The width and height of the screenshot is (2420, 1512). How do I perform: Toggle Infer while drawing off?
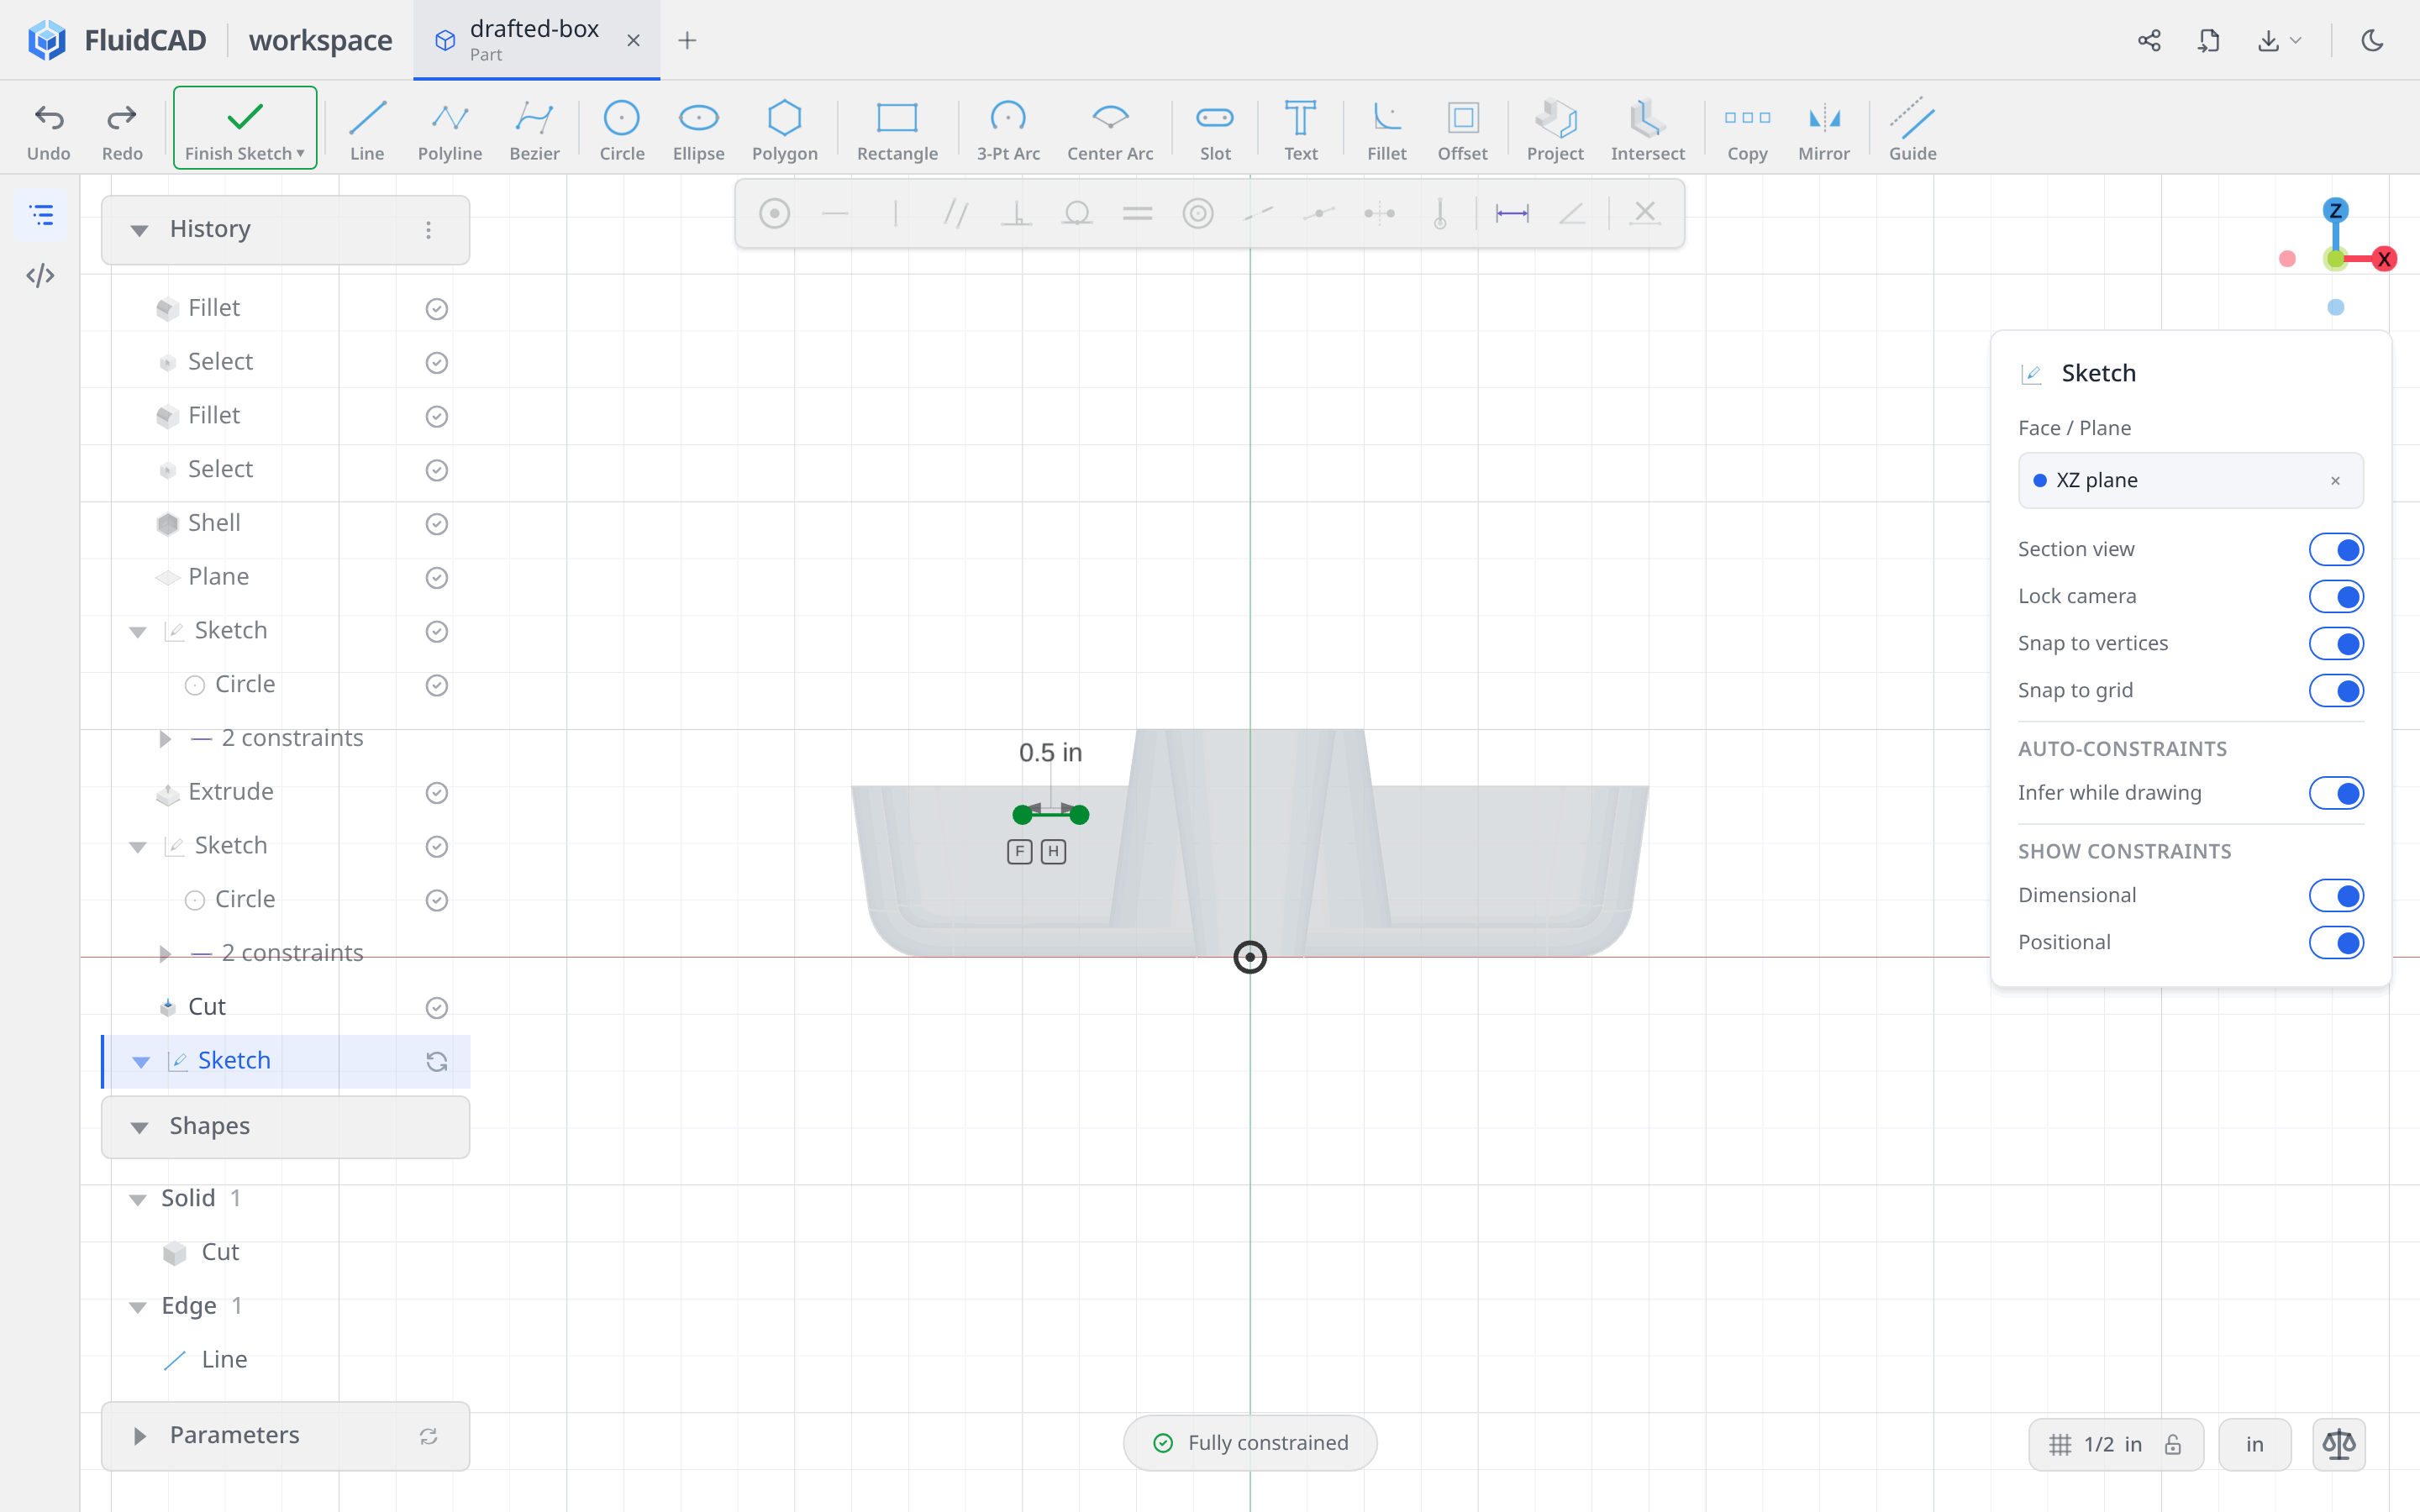tap(2336, 793)
